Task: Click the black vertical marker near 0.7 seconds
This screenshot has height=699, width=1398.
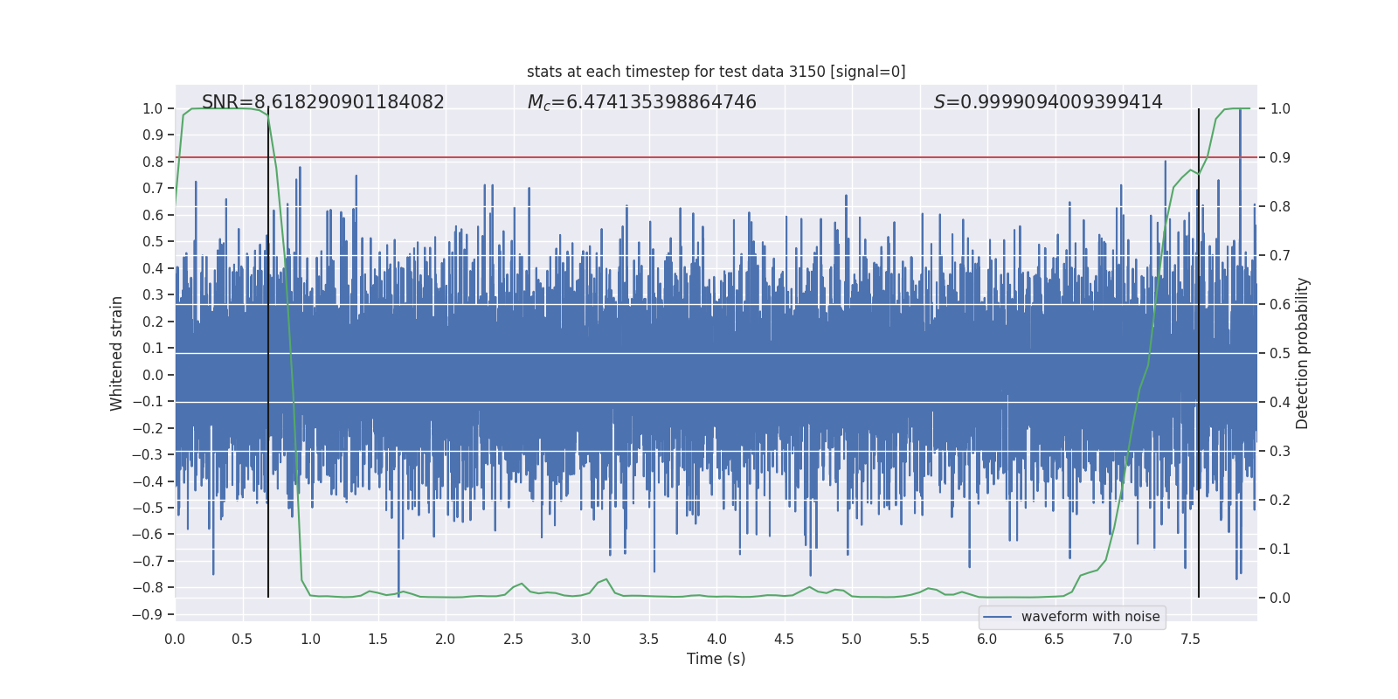Action: (x=268, y=353)
